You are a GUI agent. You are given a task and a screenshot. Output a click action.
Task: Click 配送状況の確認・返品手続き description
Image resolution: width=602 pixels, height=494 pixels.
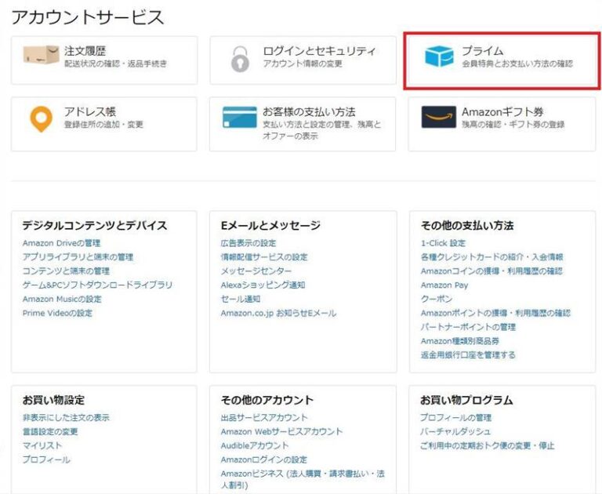115,64
